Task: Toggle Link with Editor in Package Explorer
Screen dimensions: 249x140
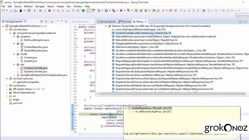Action: click(46, 21)
